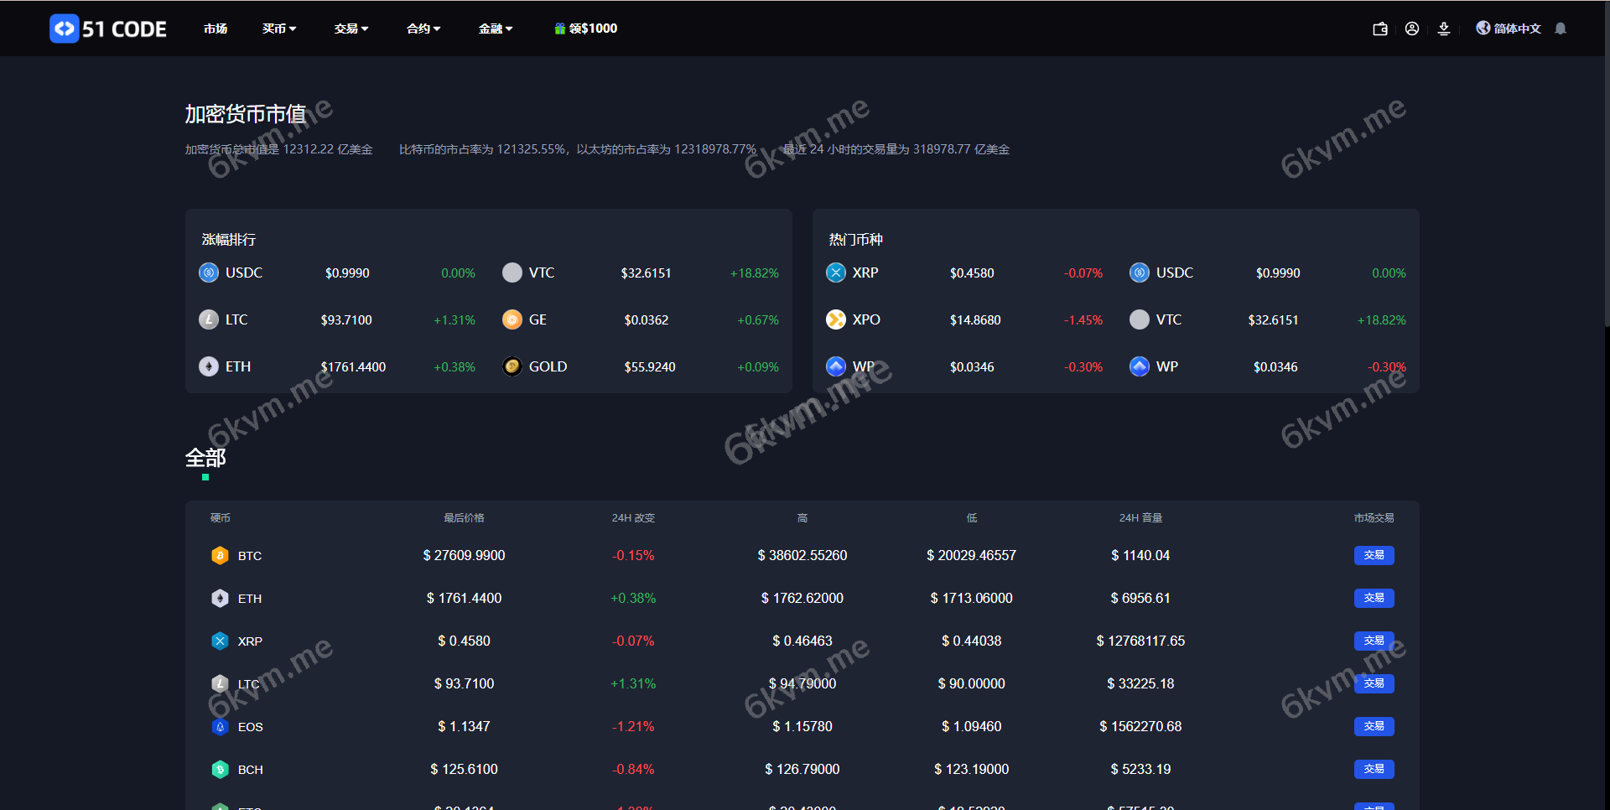Click the globe language icon
Viewport: 1610px width, 810px height.
tap(1482, 28)
